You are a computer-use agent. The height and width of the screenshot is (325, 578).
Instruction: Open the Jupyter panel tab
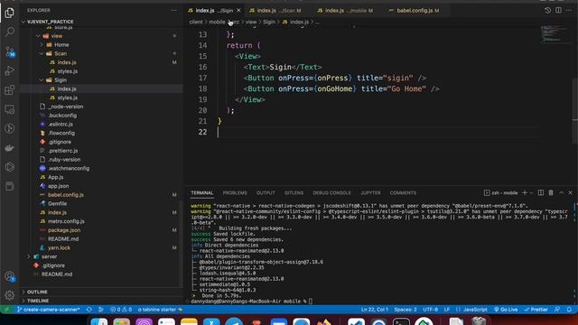coord(370,192)
